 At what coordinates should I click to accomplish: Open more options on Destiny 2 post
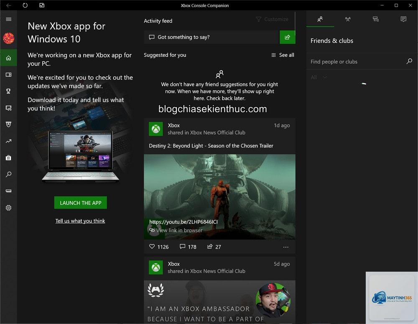coord(286,247)
